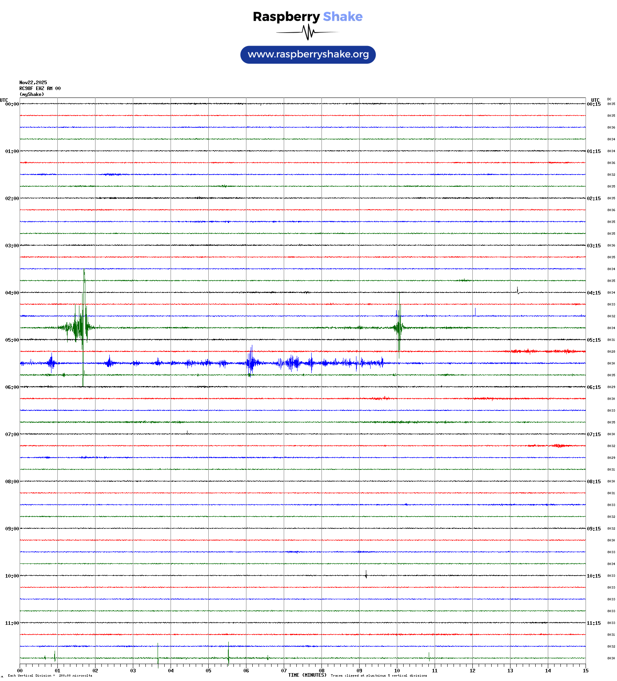
Task: Click the Each Vertical Division scale text
Action: pos(50,675)
